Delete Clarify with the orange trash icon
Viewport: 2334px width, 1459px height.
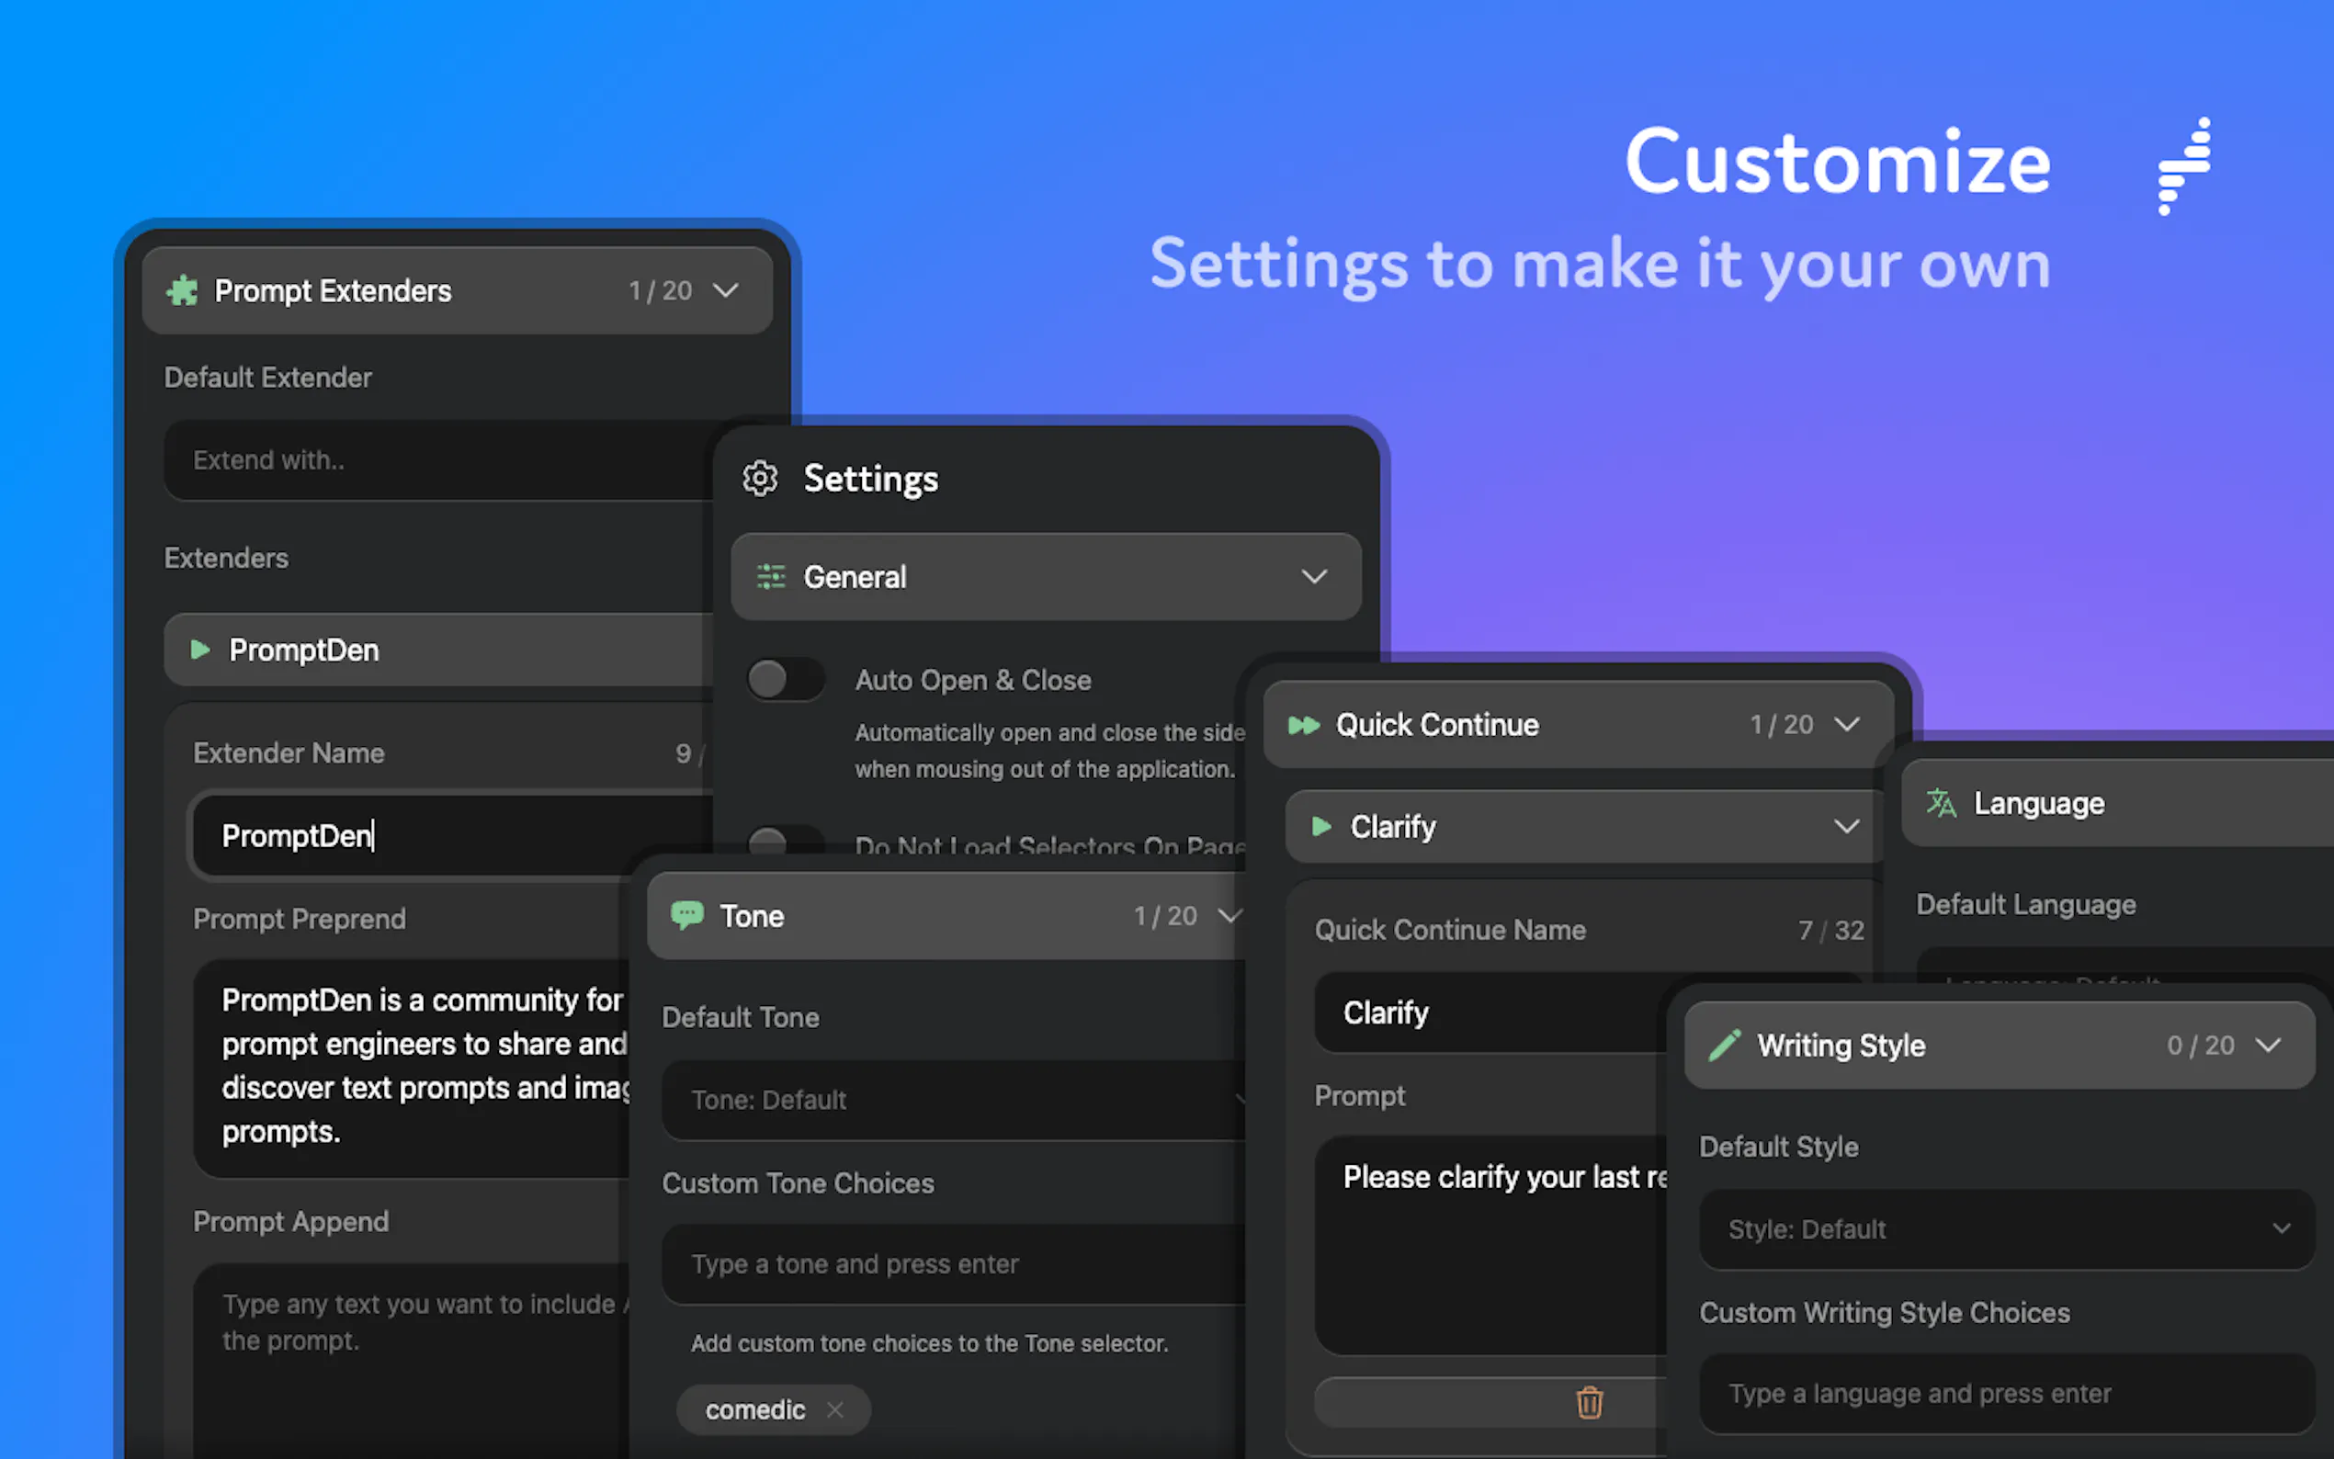[1589, 1402]
